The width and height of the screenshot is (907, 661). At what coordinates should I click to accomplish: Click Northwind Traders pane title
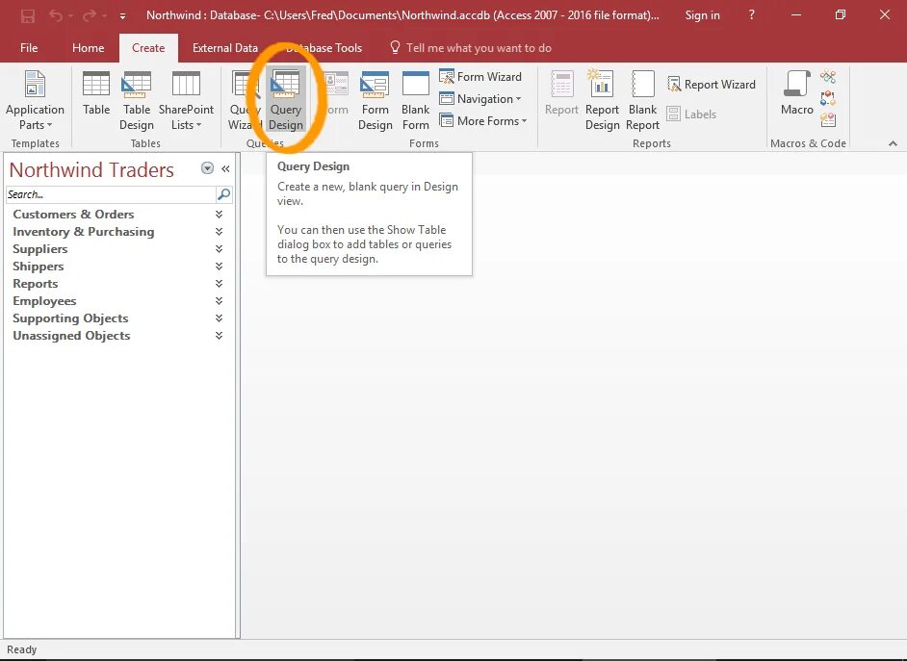(x=91, y=170)
